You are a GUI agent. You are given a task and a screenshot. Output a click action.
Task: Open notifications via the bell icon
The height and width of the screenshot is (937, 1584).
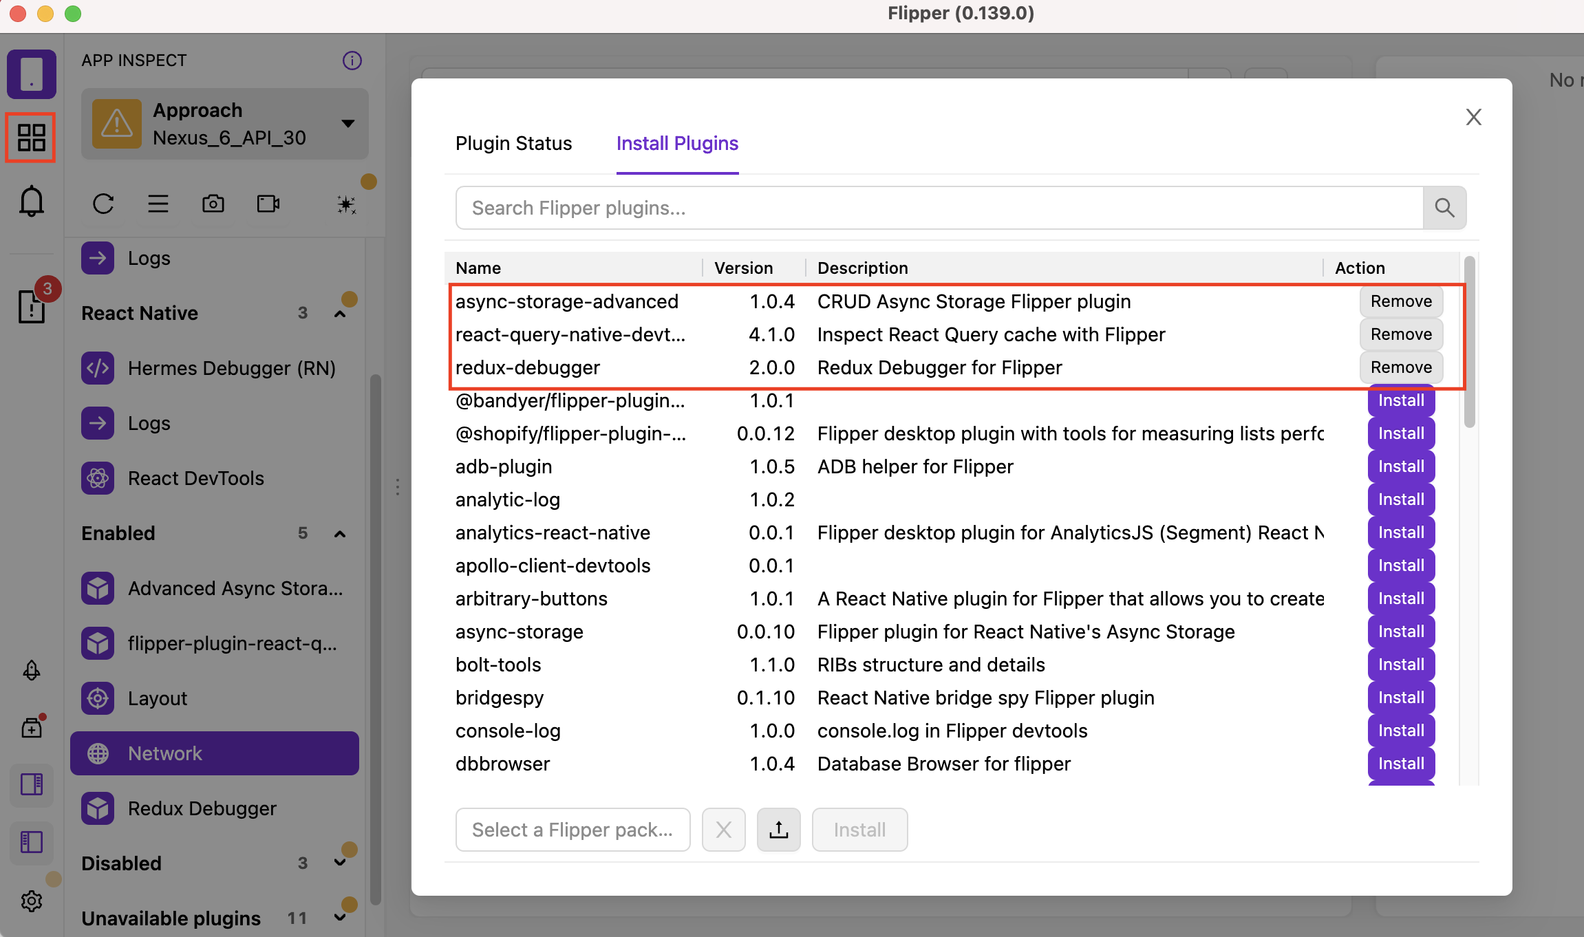(31, 200)
